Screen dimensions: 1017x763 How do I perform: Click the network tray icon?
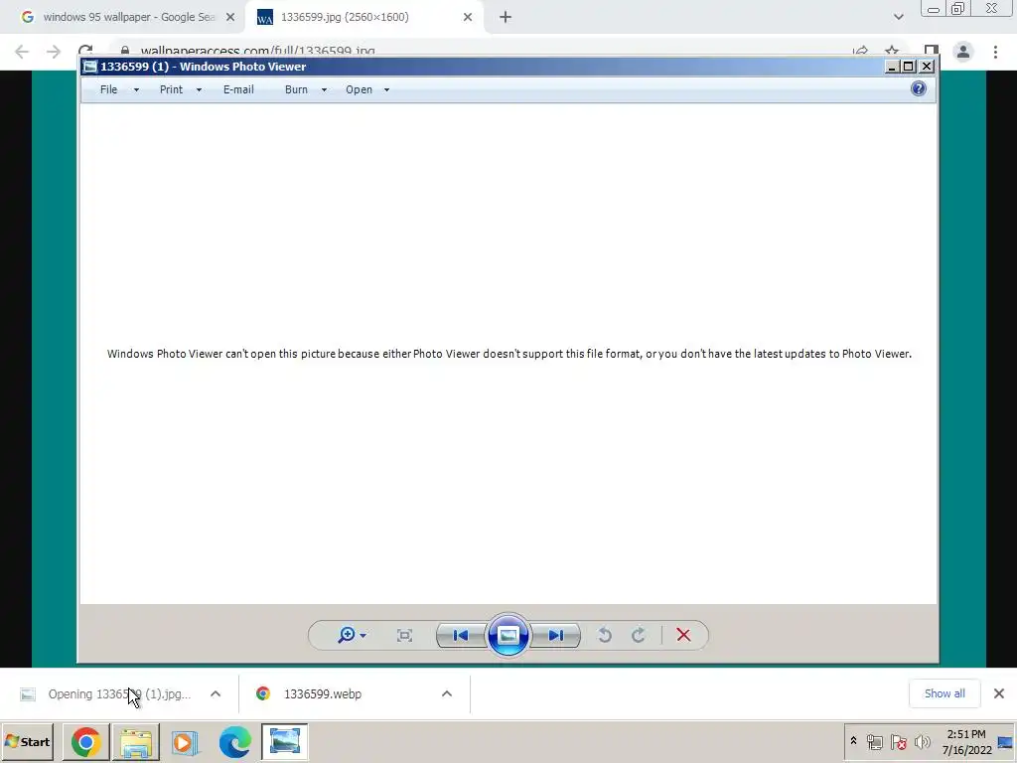pos(874,741)
